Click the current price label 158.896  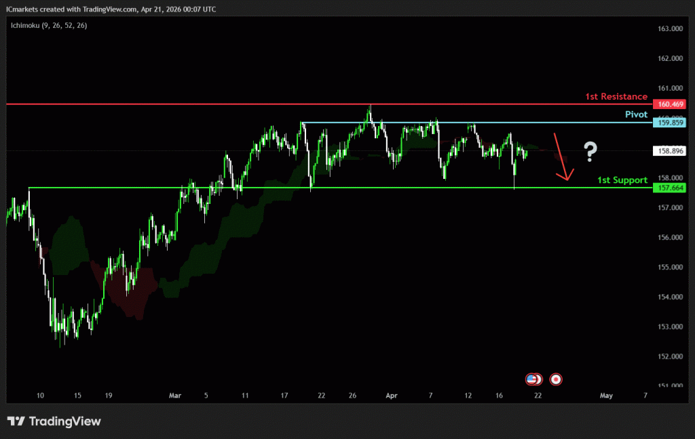(x=669, y=150)
